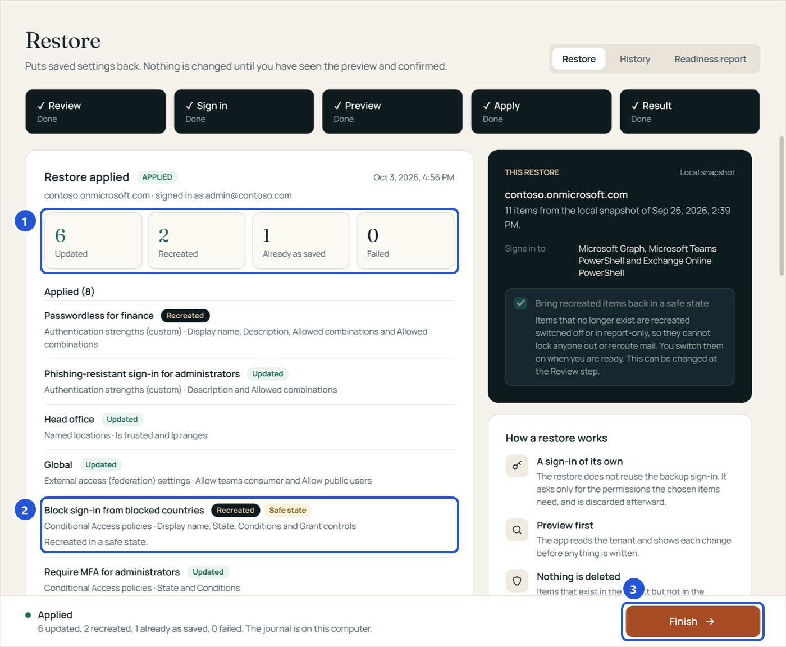Click the key icon beside A sign-in of its own
786x647 pixels.
point(517,466)
